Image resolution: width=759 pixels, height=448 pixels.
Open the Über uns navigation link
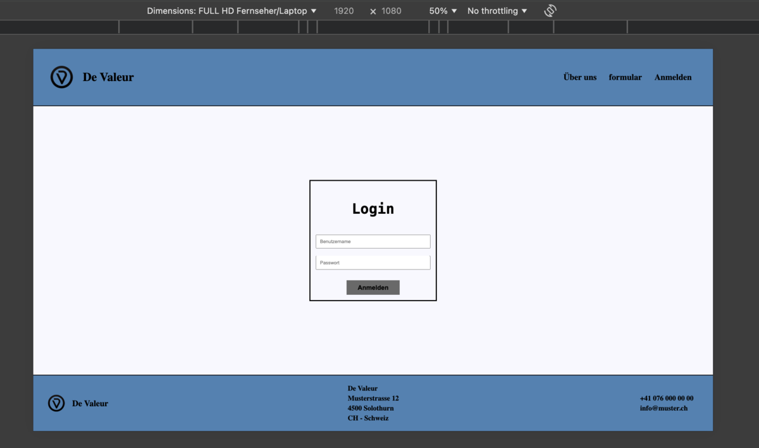click(580, 77)
